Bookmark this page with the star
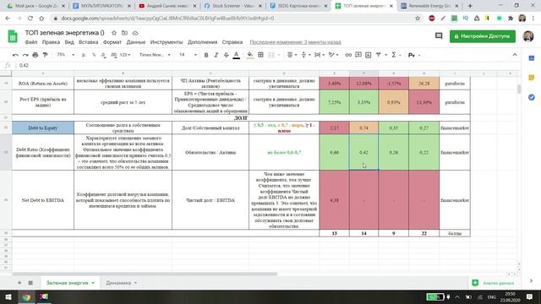The image size is (541, 304). click(418, 19)
